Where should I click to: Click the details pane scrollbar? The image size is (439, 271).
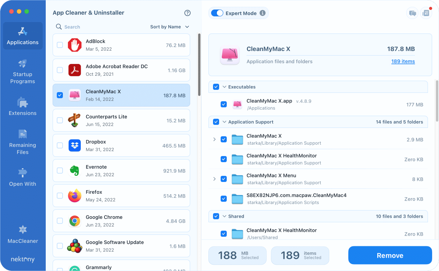pos(437,101)
